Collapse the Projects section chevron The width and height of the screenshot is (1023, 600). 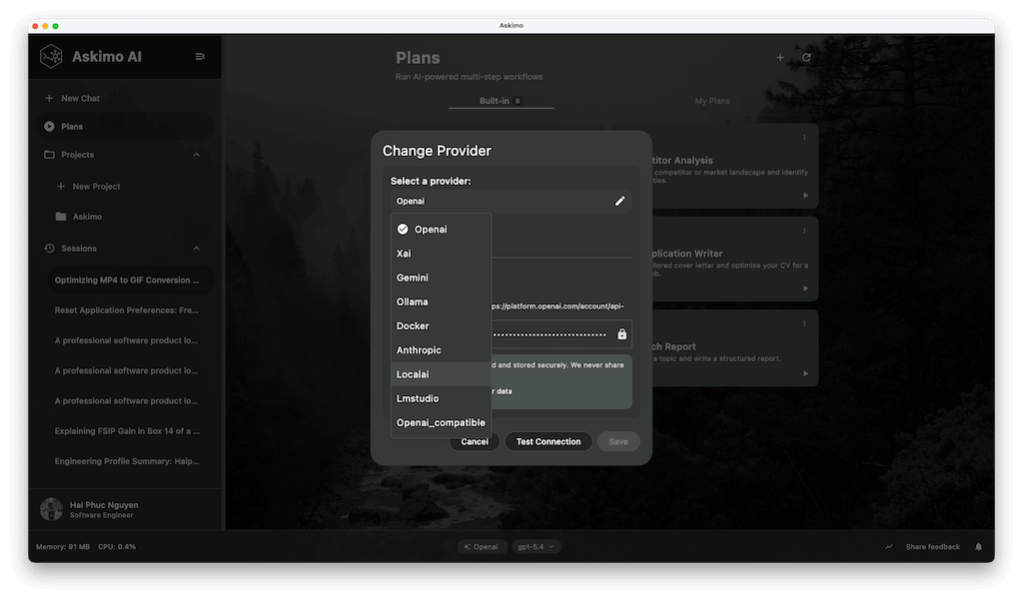pos(197,155)
